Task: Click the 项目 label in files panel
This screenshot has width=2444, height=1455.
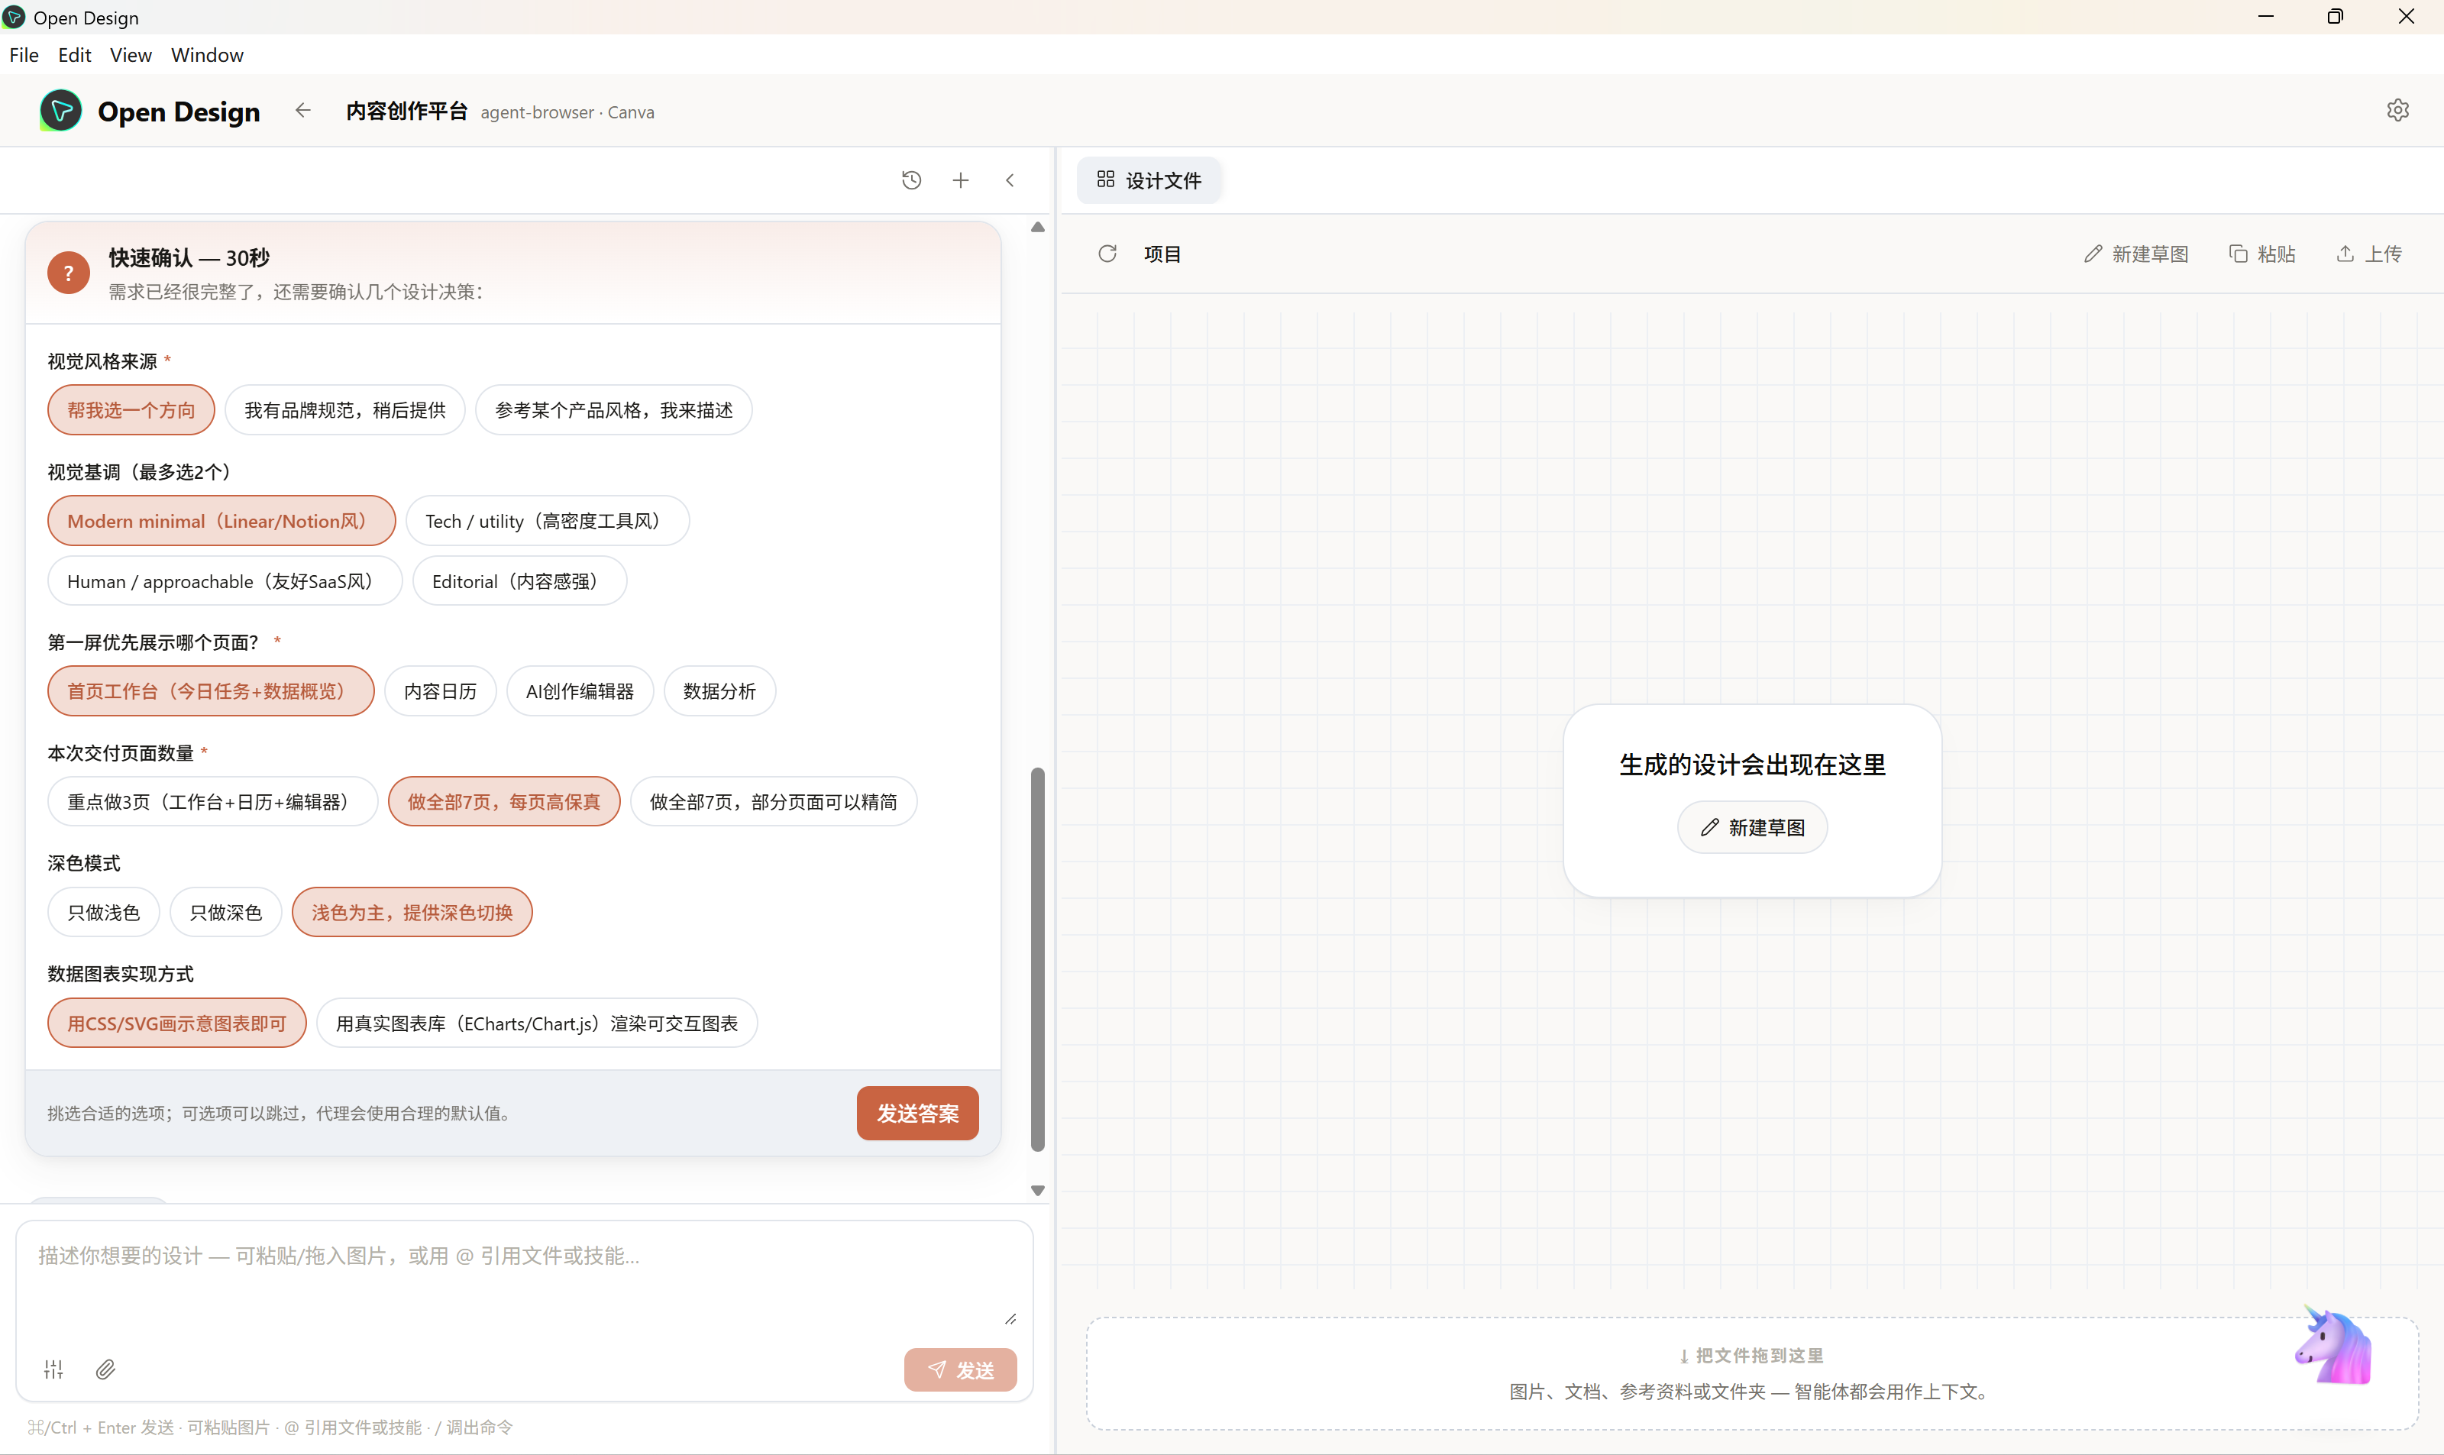Action: 1162,254
